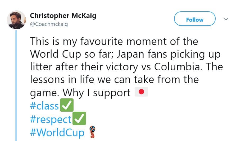Click the World Cup trophy emoji
Viewport: 241px width, 141px height.
92,132
